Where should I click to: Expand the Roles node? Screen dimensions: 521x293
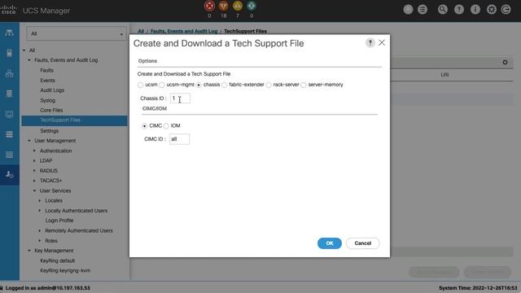tap(40, 241)
